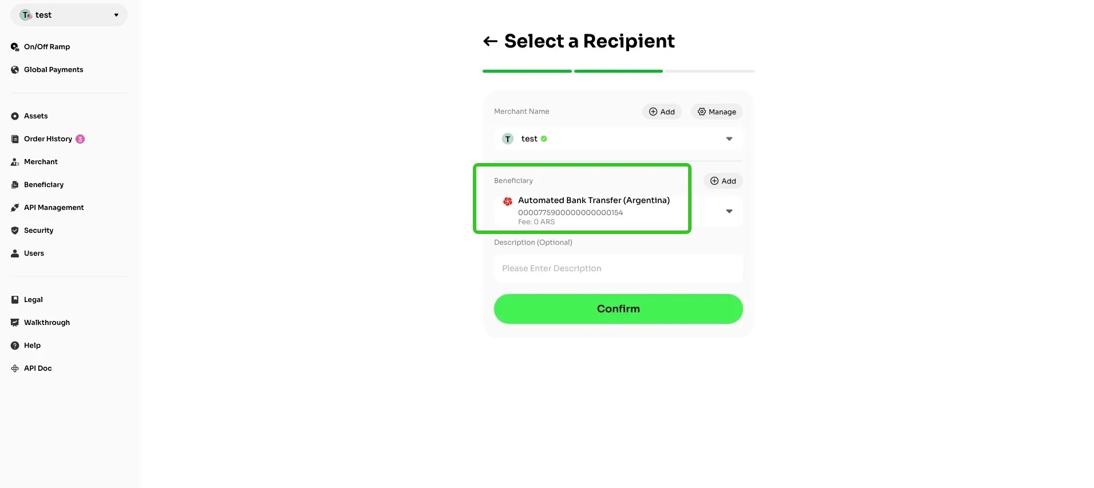
Task: Open the Help question mark icon
Action: [15, 346]
